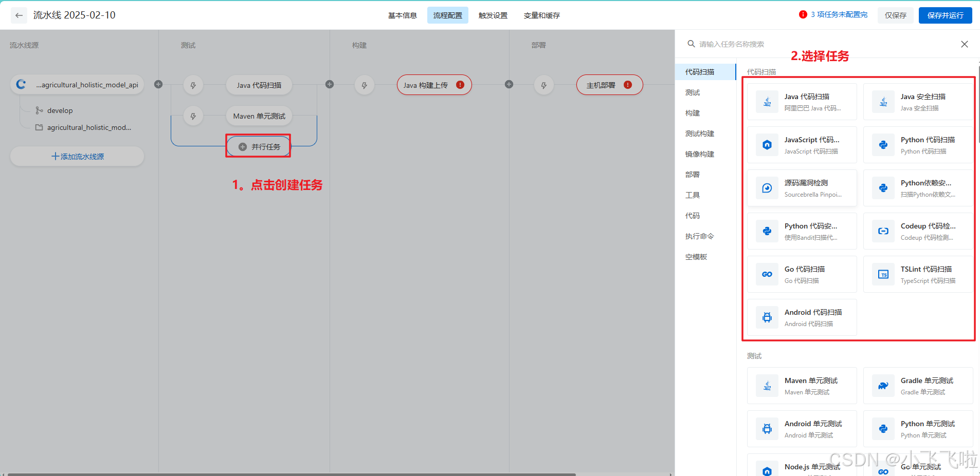Image resolution: width=980 pixels, height=476 pixels.
Task: Click 添加流水线源 button
Action: coord(77,156)
